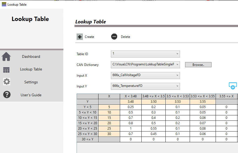Click the User's Guide question mark icon

[x=6, y=95]
